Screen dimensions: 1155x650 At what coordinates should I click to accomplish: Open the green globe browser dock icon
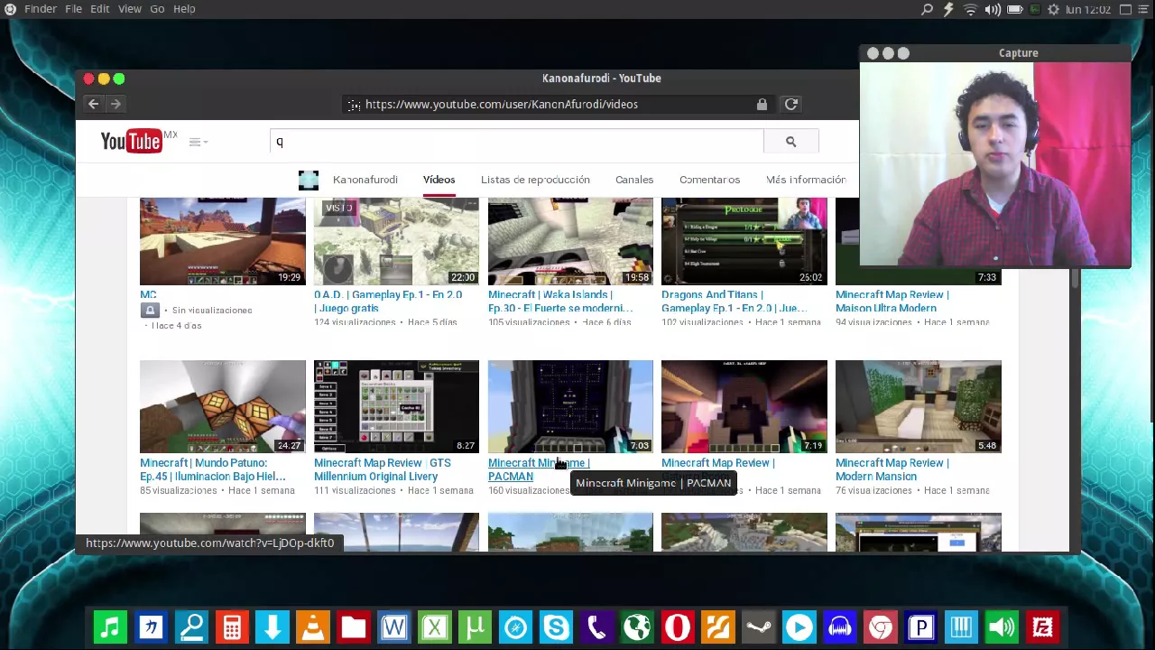click(x=637, y=627)
